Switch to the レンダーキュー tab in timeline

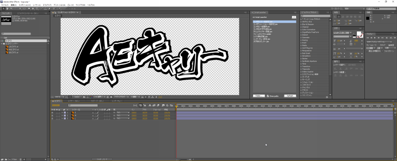(x=117, y=101)
